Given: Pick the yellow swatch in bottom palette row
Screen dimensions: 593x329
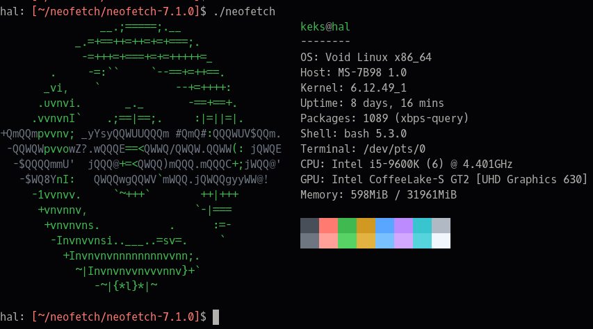Looking at the screenshot, I should (x=366, y=241).
